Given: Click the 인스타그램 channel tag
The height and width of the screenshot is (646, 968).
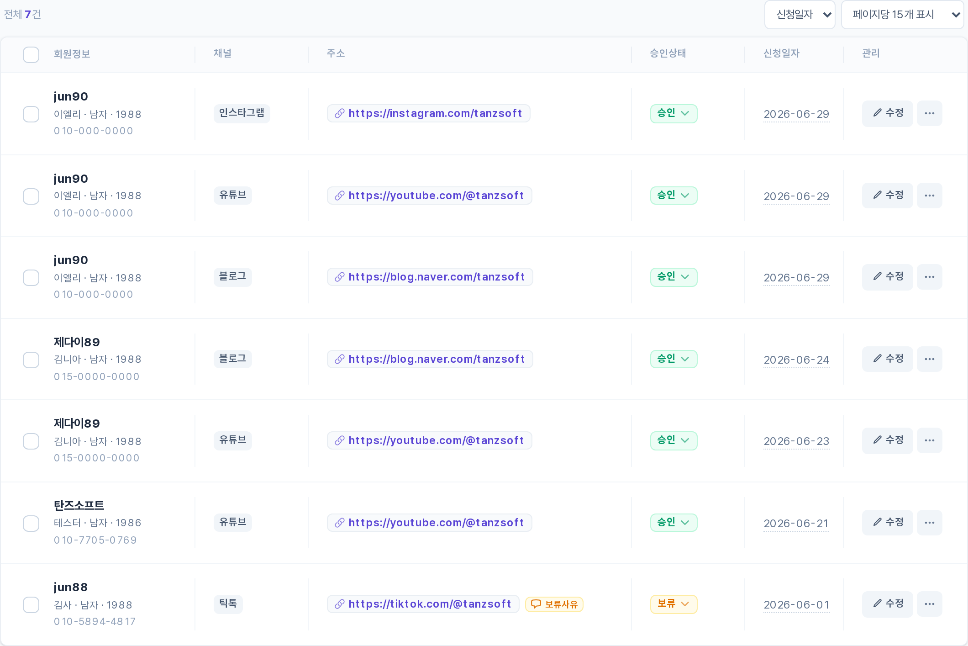Looking at the screenshot, I should point(242,113).
